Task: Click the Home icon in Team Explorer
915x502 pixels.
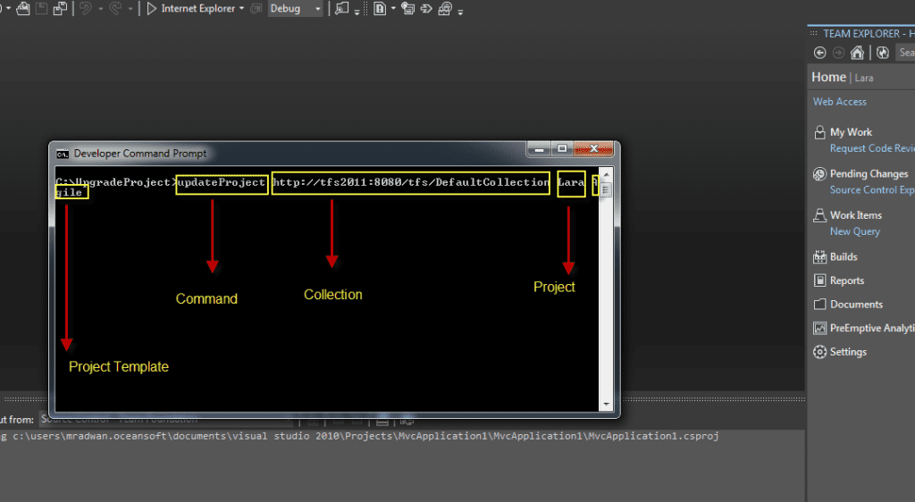Action: [858, 53]
